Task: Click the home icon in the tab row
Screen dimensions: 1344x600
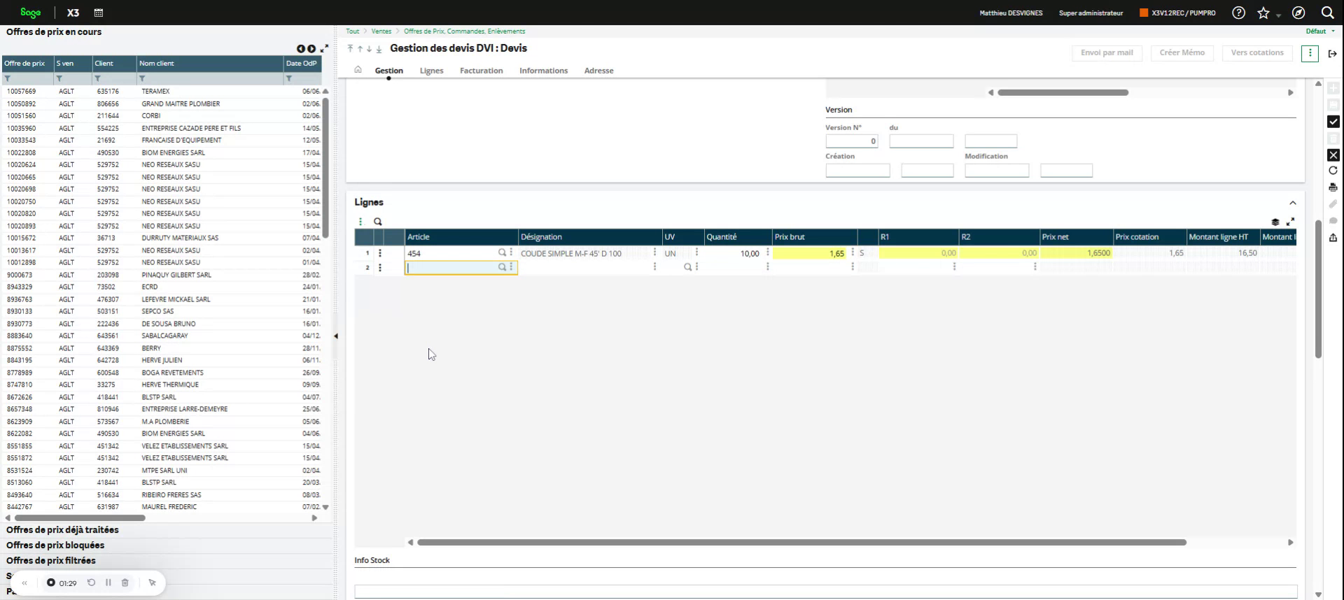Action: [358, 70]
